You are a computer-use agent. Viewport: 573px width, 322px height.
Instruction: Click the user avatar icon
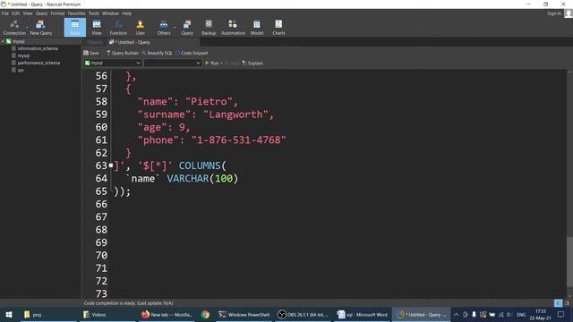[x=569, y=13]
